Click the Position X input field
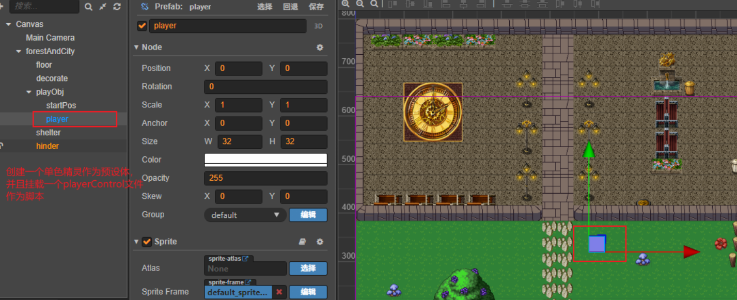Image resolution: width=737 pixels, height=300 pixels. pyautogui.click(x=239, y=68)
